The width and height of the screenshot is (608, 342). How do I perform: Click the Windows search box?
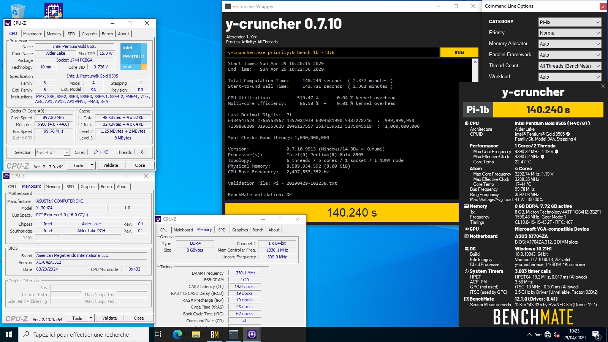pyautogui.click(x=84, y=334)
